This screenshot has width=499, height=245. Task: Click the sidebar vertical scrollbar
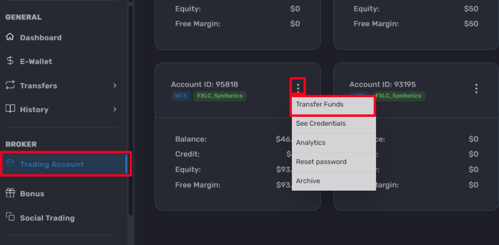pyautogui.click(x=130, y=110)
